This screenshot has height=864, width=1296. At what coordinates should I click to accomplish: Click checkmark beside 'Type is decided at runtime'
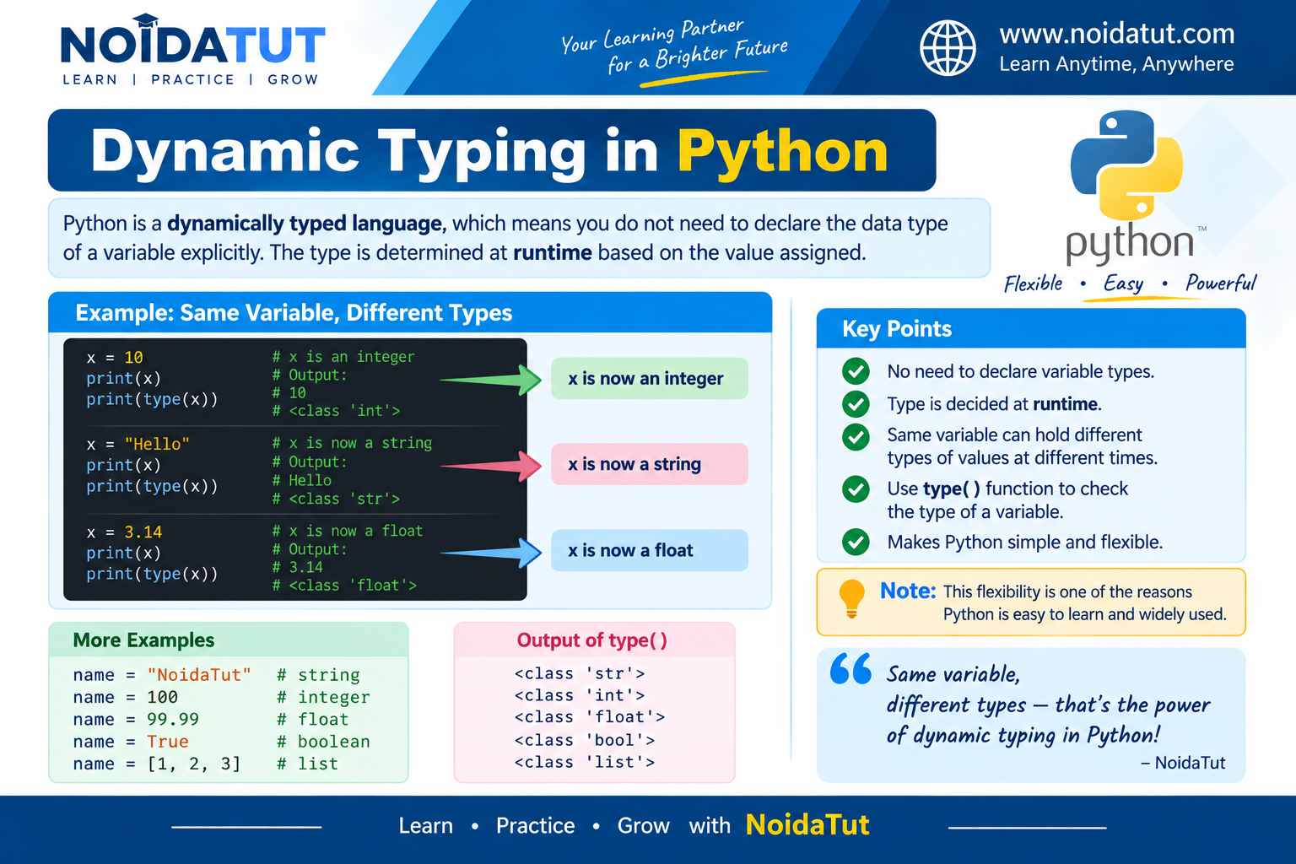[856, 404]
